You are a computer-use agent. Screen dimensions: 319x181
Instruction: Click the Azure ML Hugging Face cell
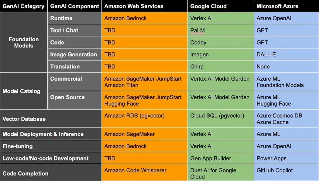pyautogui.click(x=286, y=100)
